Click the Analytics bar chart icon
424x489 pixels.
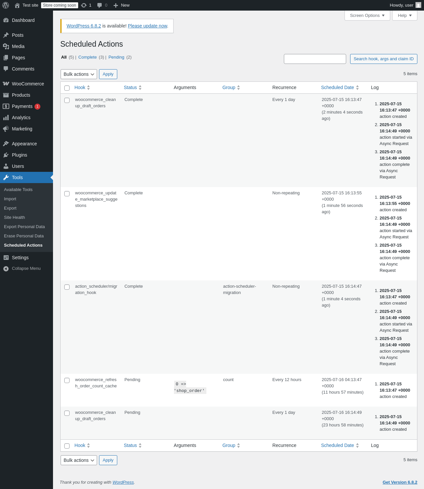coord(6,118)
